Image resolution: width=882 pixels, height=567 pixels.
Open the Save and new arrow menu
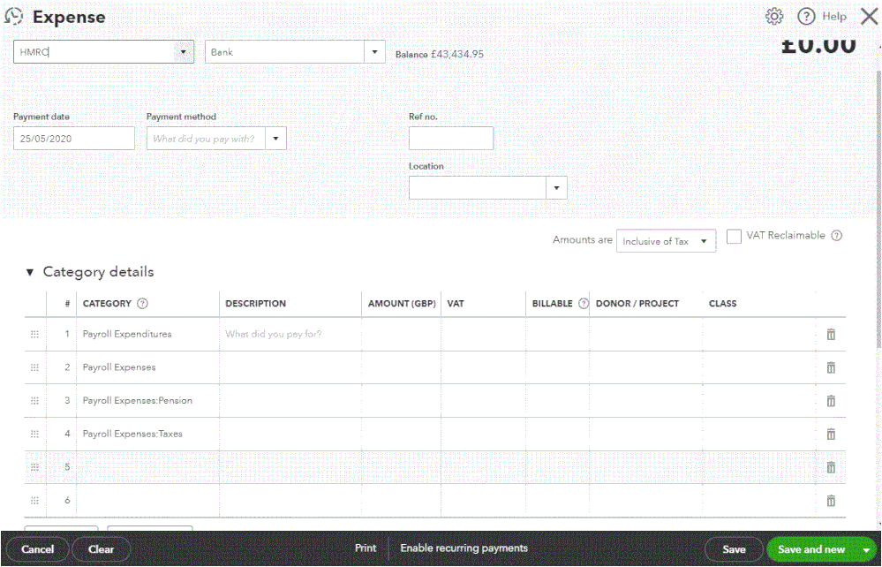pyautogui.click(x=866, y=550)
